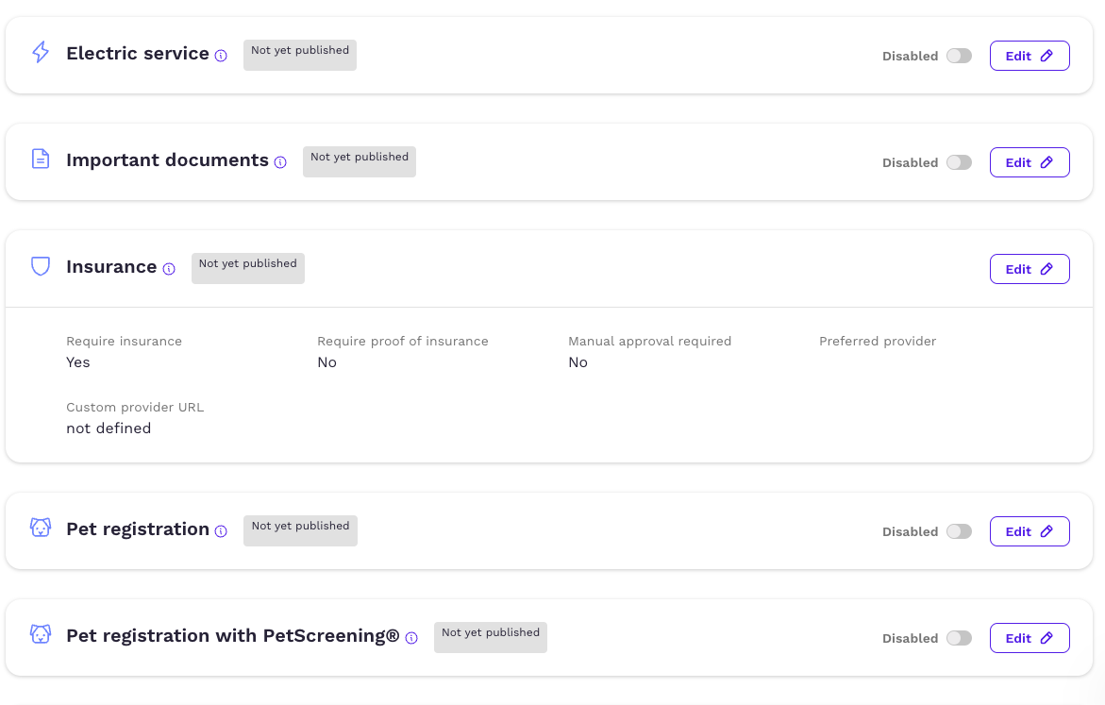Screen dimensions: 1105x705
Task: Open info tooltip next to Important documents
Action: (x=280, y=162)
